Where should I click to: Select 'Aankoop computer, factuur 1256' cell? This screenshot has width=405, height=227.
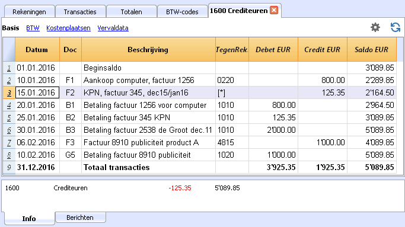click(148, 81)
